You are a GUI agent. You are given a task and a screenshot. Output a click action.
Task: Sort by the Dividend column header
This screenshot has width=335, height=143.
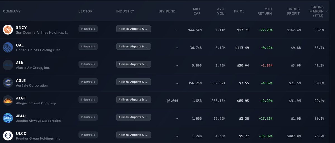(x=167, y=11)
